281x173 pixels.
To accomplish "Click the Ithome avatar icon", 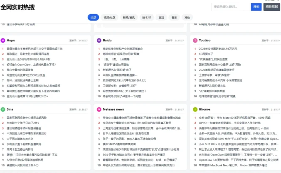I will tap(195, 109).
